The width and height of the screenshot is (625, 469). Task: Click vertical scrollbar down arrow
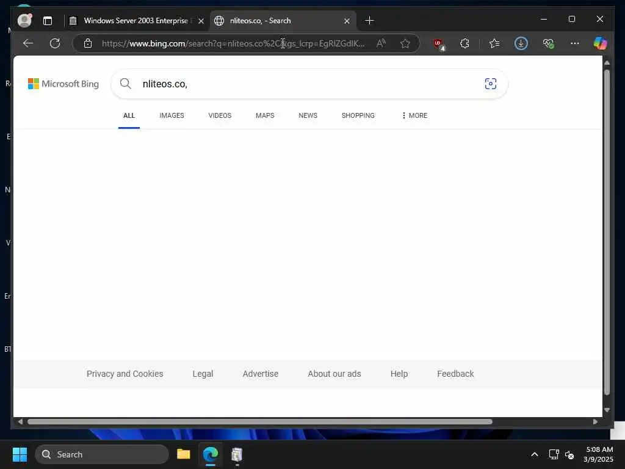[607, 410]
